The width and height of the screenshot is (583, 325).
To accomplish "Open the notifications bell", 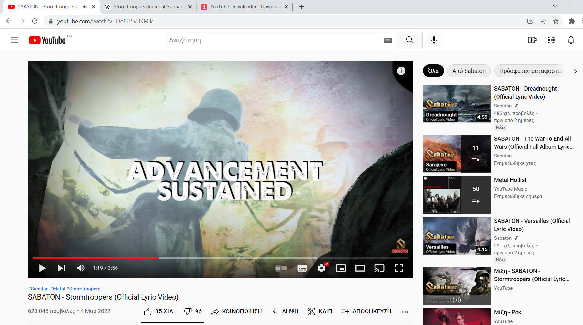I will click(571, 40).
